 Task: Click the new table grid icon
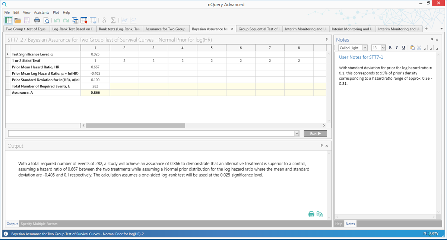(x=8, y=20)
